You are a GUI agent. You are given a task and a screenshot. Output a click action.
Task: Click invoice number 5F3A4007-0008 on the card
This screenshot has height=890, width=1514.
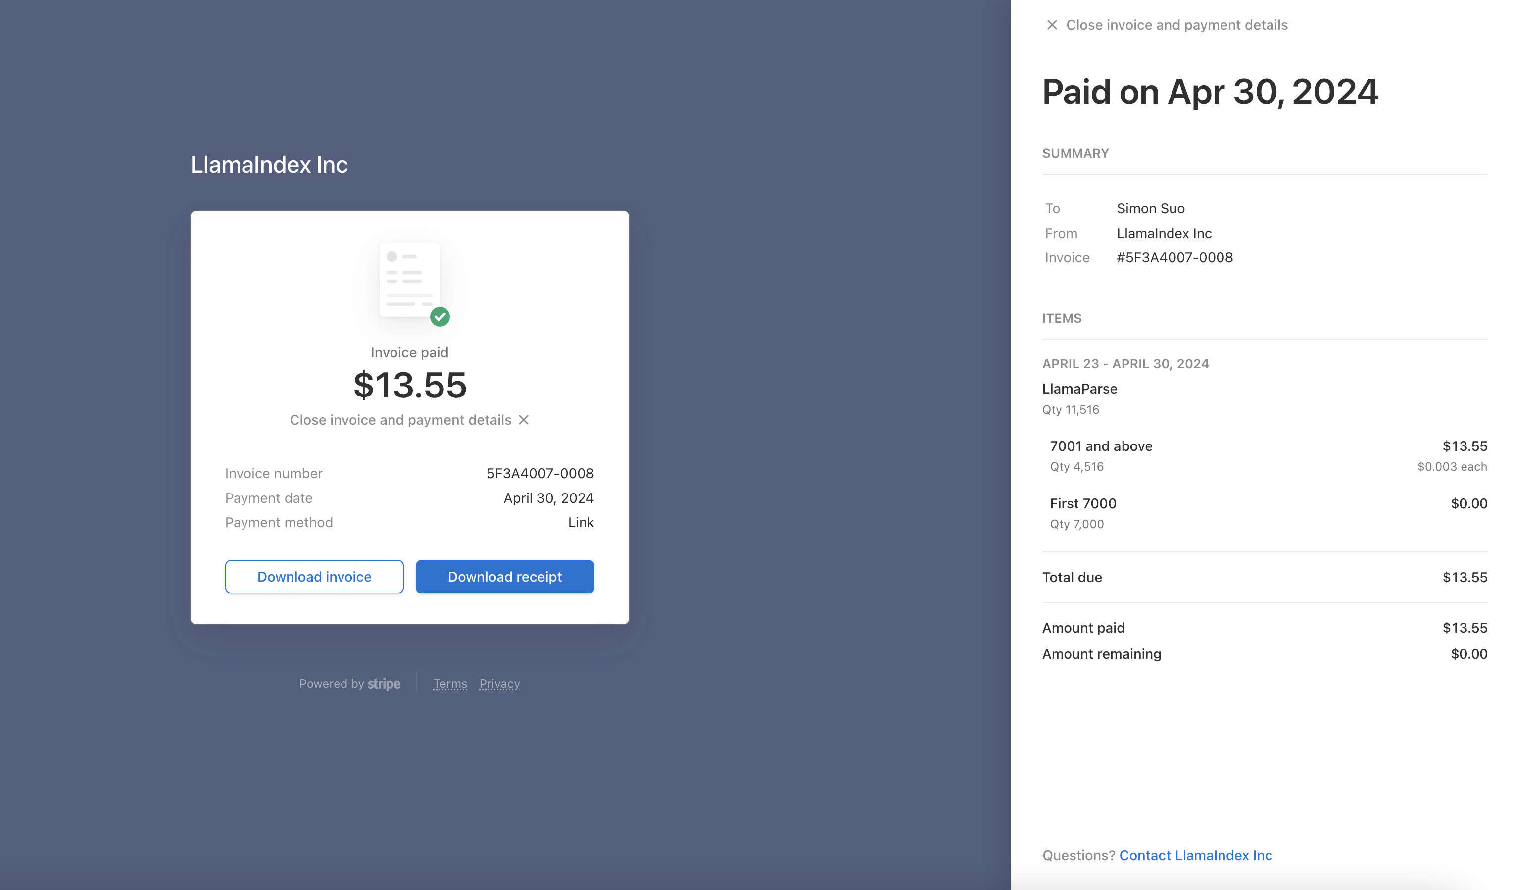point(540,473)
